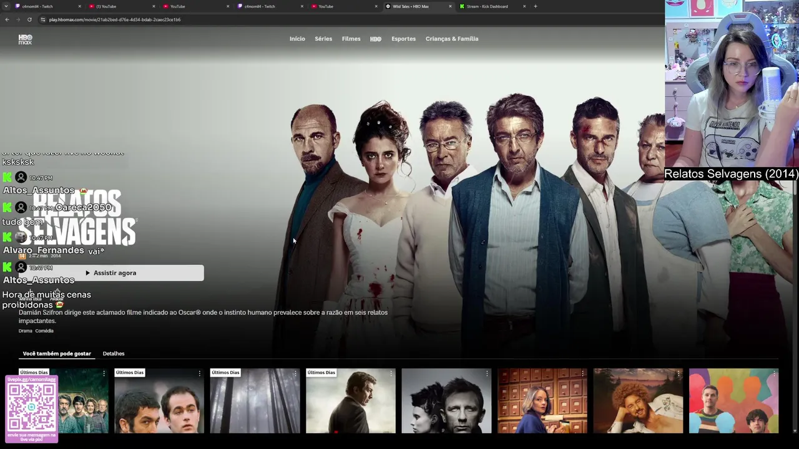The height and width of the screenshot is (449, 799).
Task: Click the page scrollbar down arrow
Action: pyautogui.click(x=795, y=430)
